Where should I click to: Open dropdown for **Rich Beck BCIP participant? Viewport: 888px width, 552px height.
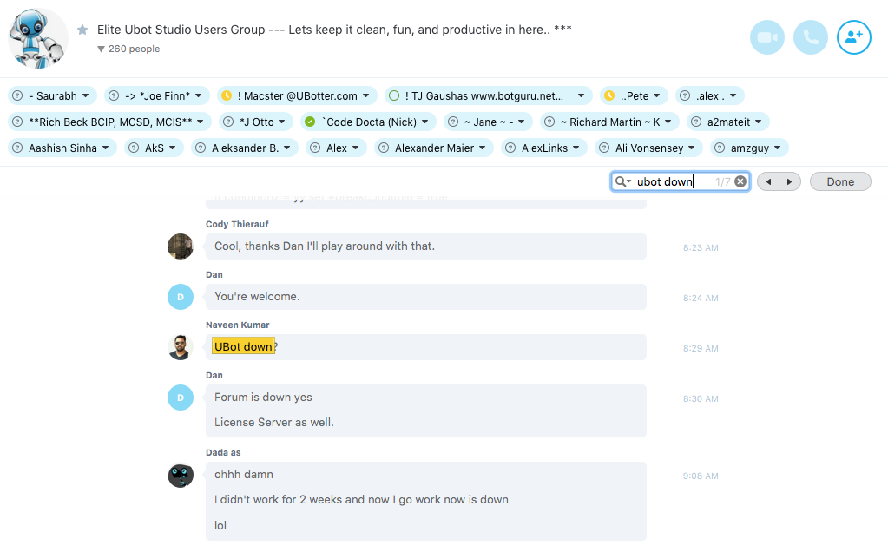tap(200, 122)
